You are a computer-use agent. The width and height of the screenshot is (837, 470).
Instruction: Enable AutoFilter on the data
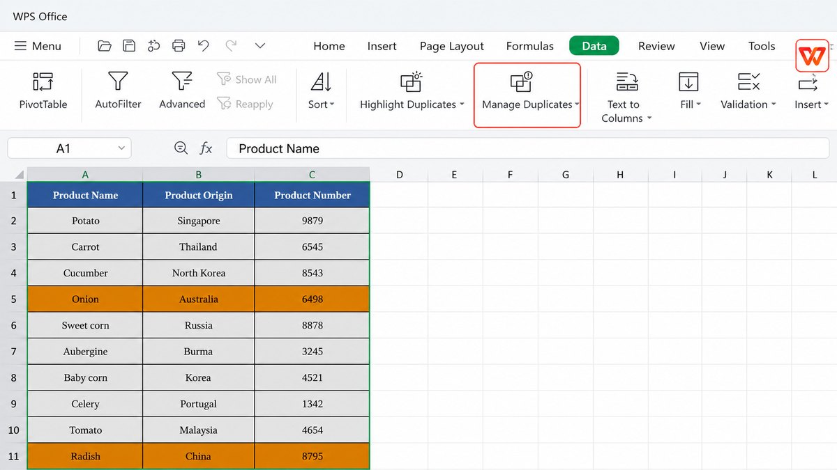click(x=118, y=91)
